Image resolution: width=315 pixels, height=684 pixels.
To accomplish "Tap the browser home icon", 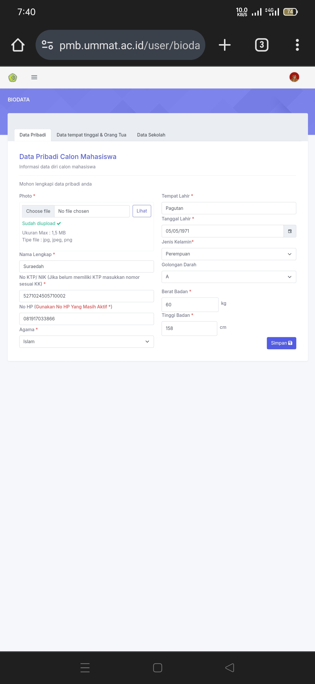I will (18, 45).
